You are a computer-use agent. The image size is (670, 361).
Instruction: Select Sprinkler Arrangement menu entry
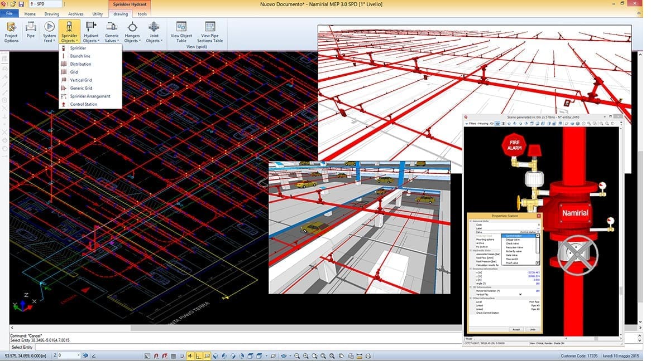point(90,96)
